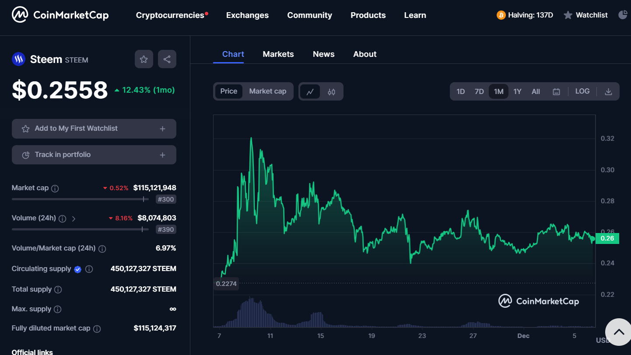Select the Price chart toggle
The image size is (631, 355).
229,91
